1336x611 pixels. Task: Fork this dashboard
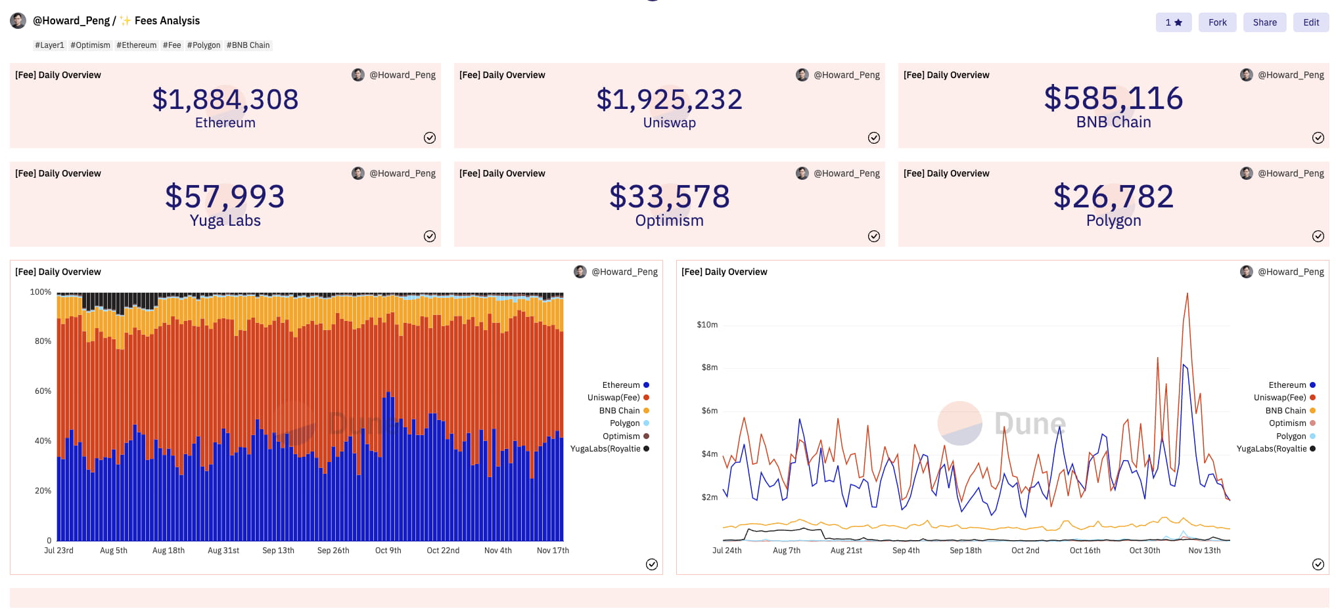point(1217,22)
